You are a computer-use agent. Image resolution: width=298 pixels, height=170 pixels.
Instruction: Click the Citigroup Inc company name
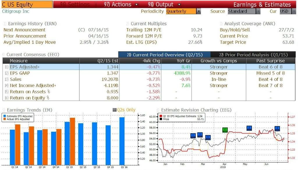pyautogui.click(x=16, y=11)
